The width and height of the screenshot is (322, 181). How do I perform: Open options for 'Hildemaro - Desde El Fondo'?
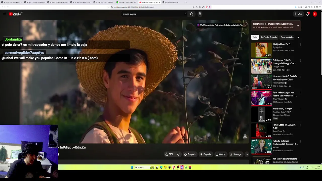click(300, 77)
